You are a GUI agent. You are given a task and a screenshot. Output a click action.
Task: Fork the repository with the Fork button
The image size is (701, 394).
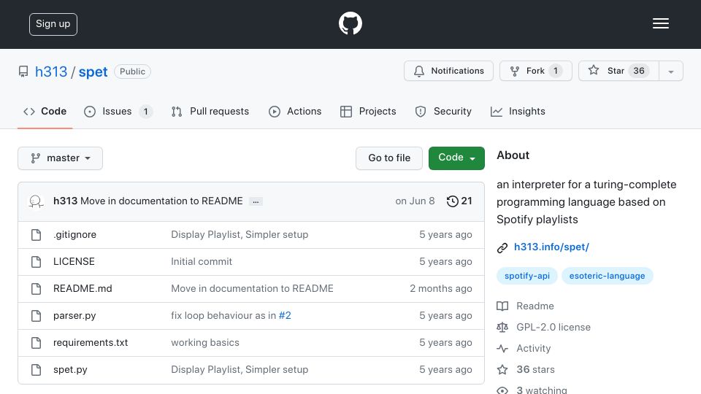pos(535,71)
